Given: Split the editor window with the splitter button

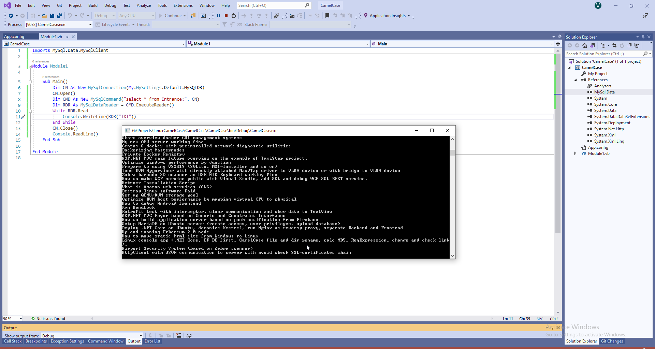Looking at the screenshot, I should tap(558, 44).
